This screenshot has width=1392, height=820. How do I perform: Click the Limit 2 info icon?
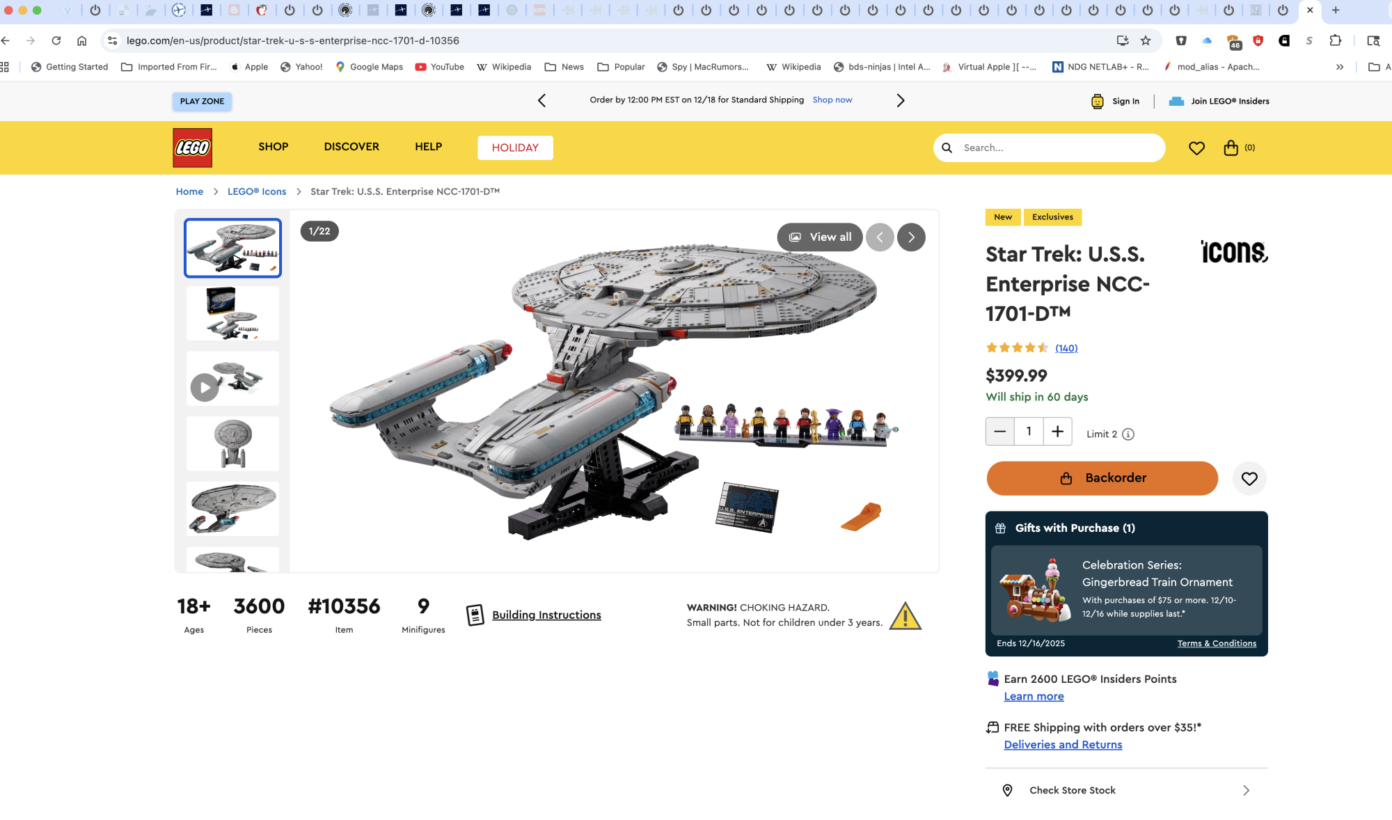pyautogui.click(x=1128, y=434)
